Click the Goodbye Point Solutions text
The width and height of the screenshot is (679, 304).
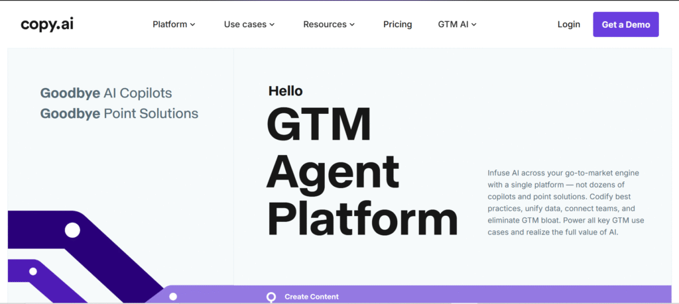point(119,114)
